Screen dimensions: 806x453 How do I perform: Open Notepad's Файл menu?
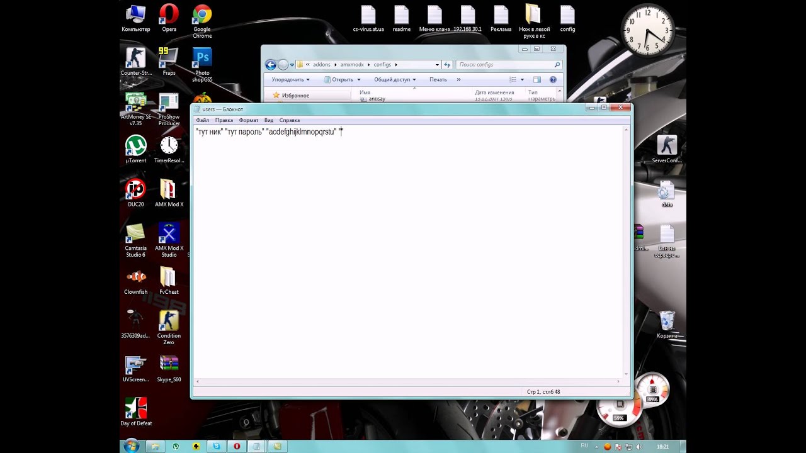point(202,120)
